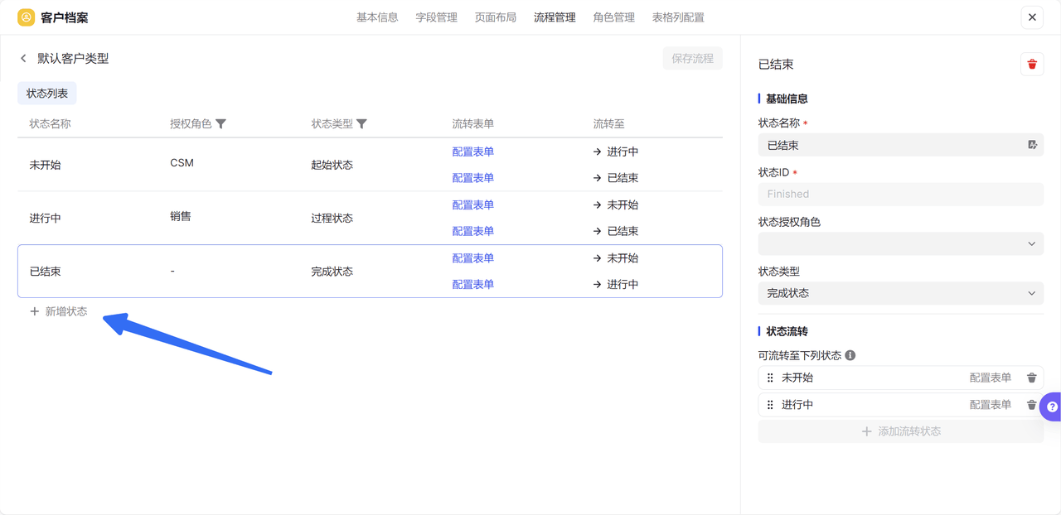The image size is (1061, 515).
Task: Click the drag handle beside 未开始 transition
Action: click(770, 378)
